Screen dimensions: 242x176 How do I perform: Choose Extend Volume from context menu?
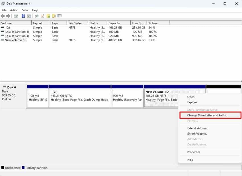[198, 128]
